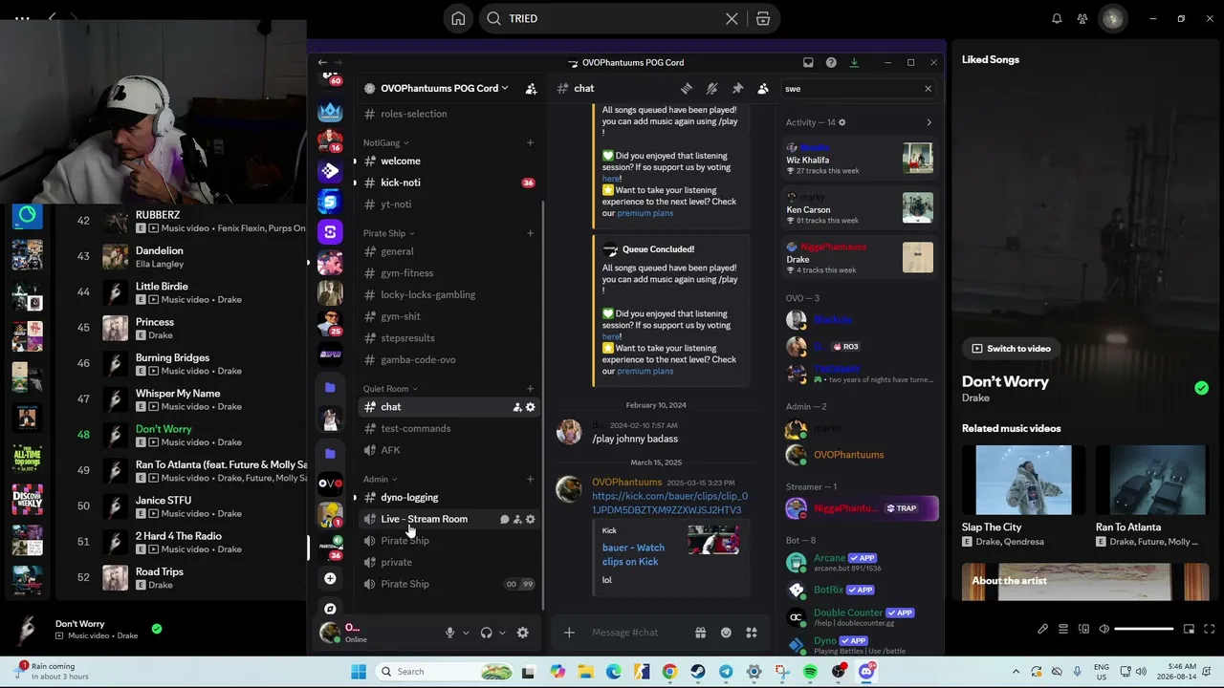Join the AFK voice channel
The image size is (1224, 688).
pyautogui.click(x=448, y=450)
